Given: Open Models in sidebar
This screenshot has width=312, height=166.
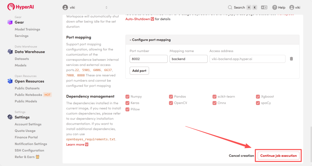Looking at the screenshot, I should coord(21,65).
